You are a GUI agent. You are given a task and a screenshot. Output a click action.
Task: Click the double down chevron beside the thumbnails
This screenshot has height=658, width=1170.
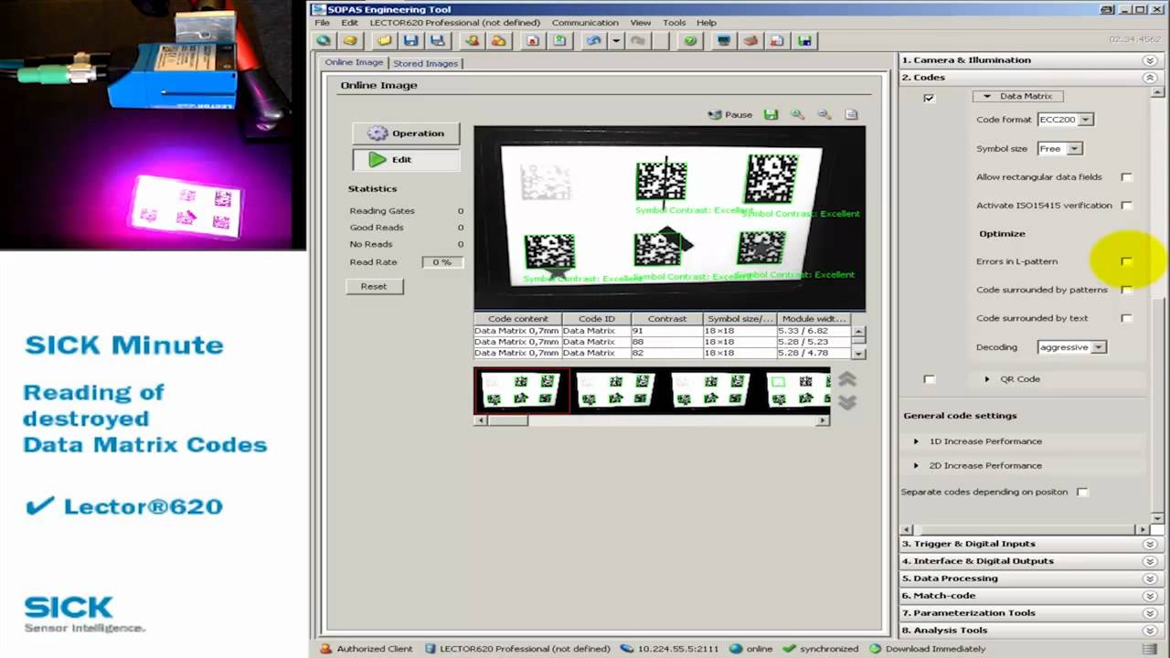(x=847, y=402)
